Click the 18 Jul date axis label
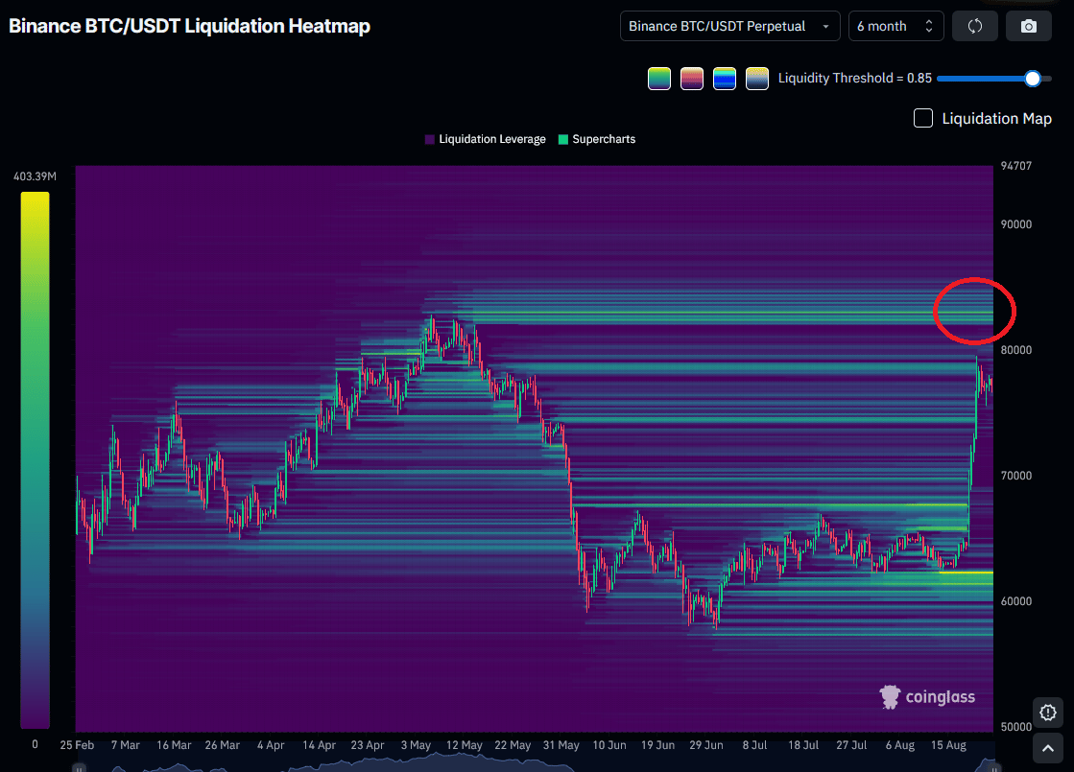Screen dimensions: 1074x772 coord(802,744)
